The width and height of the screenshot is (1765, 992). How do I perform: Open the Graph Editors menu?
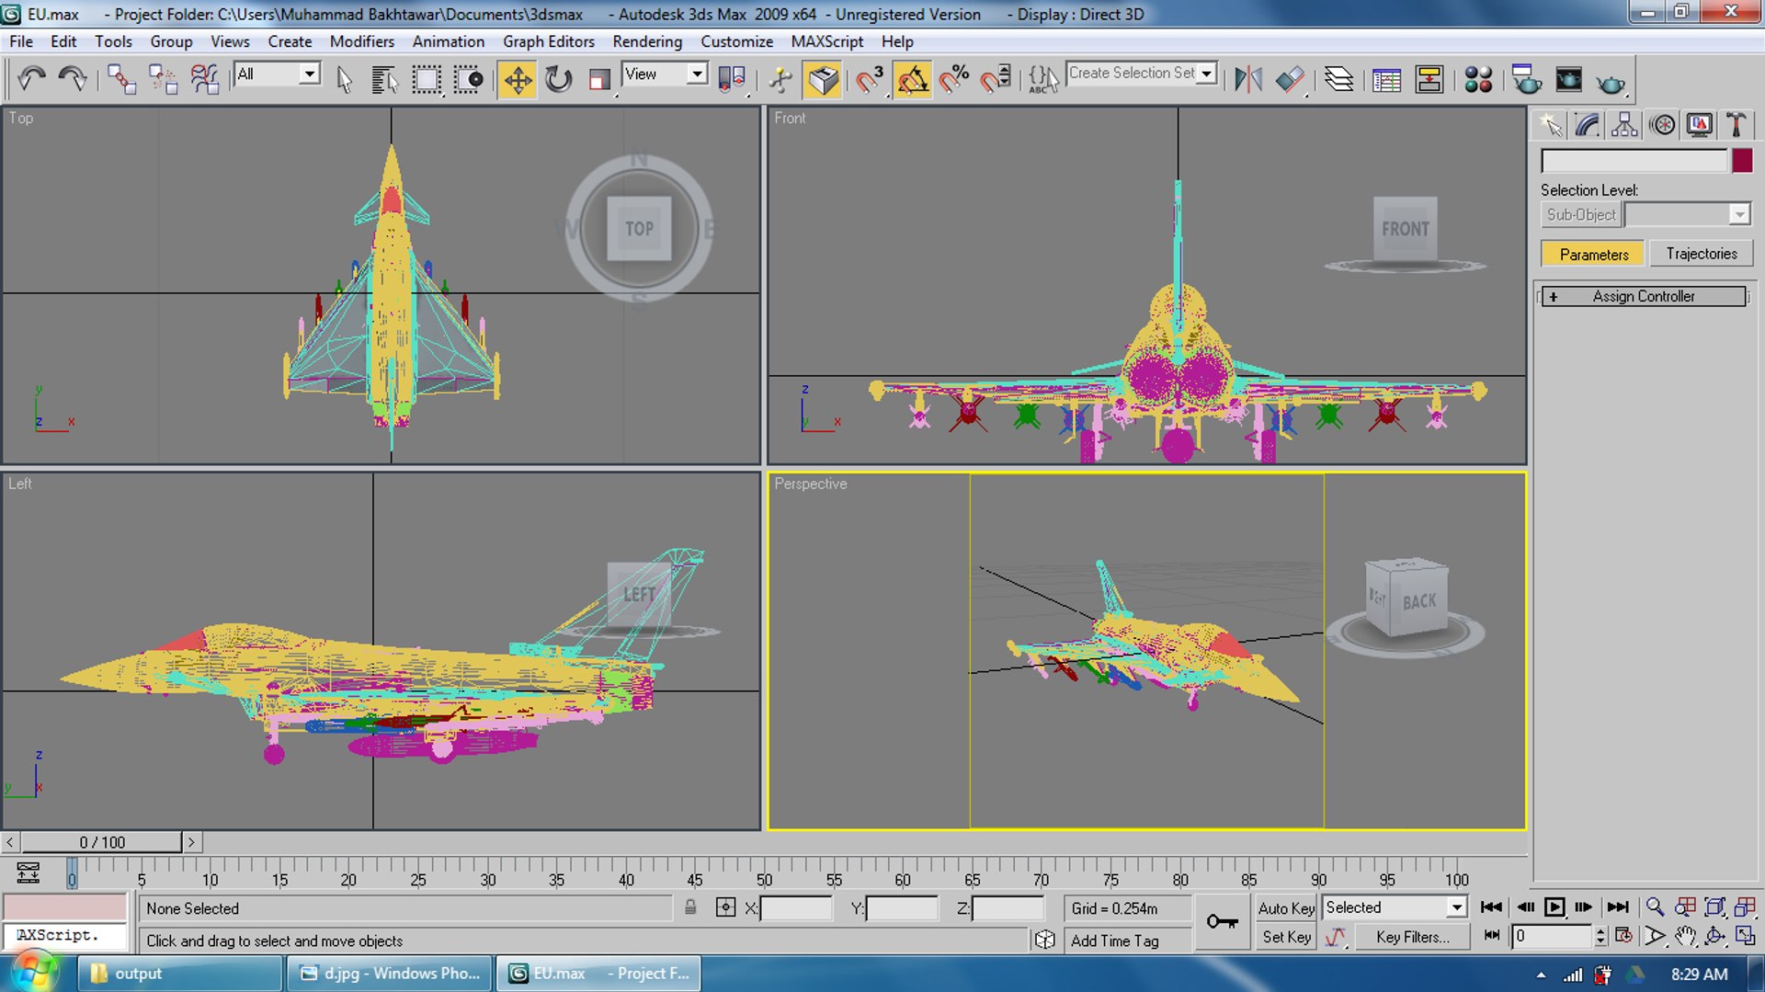549,41
